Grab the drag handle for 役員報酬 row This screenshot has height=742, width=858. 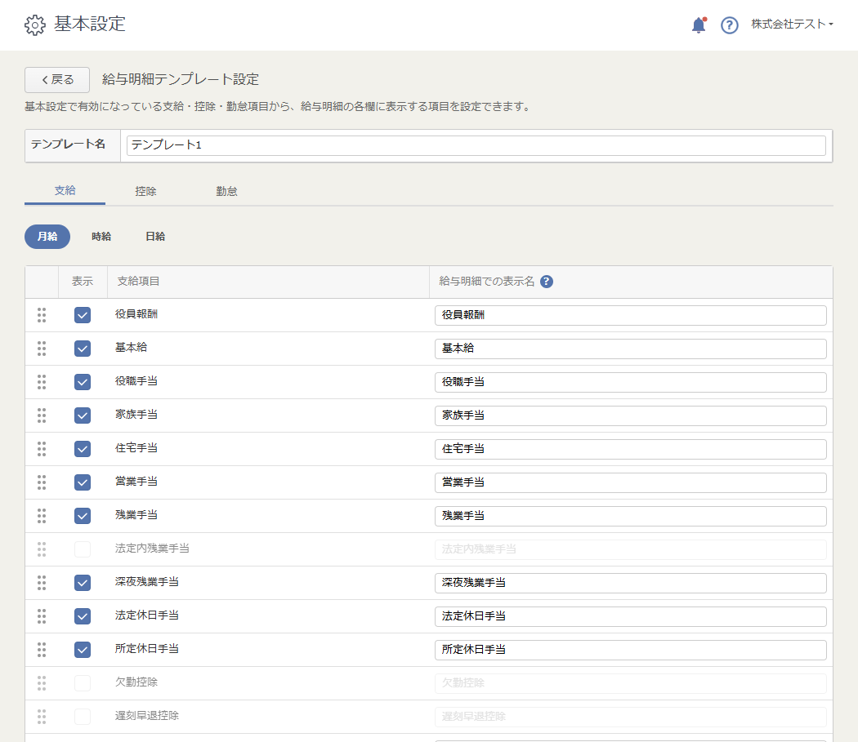tap(42, 315)
